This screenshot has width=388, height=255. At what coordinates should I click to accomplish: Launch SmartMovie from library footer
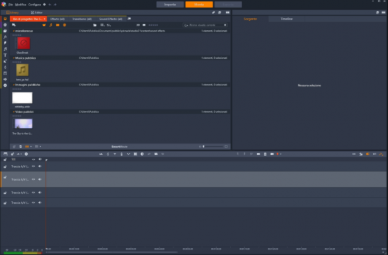119,147
